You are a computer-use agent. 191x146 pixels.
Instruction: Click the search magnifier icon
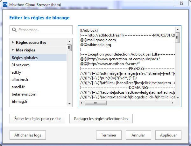tap(14, 30)
